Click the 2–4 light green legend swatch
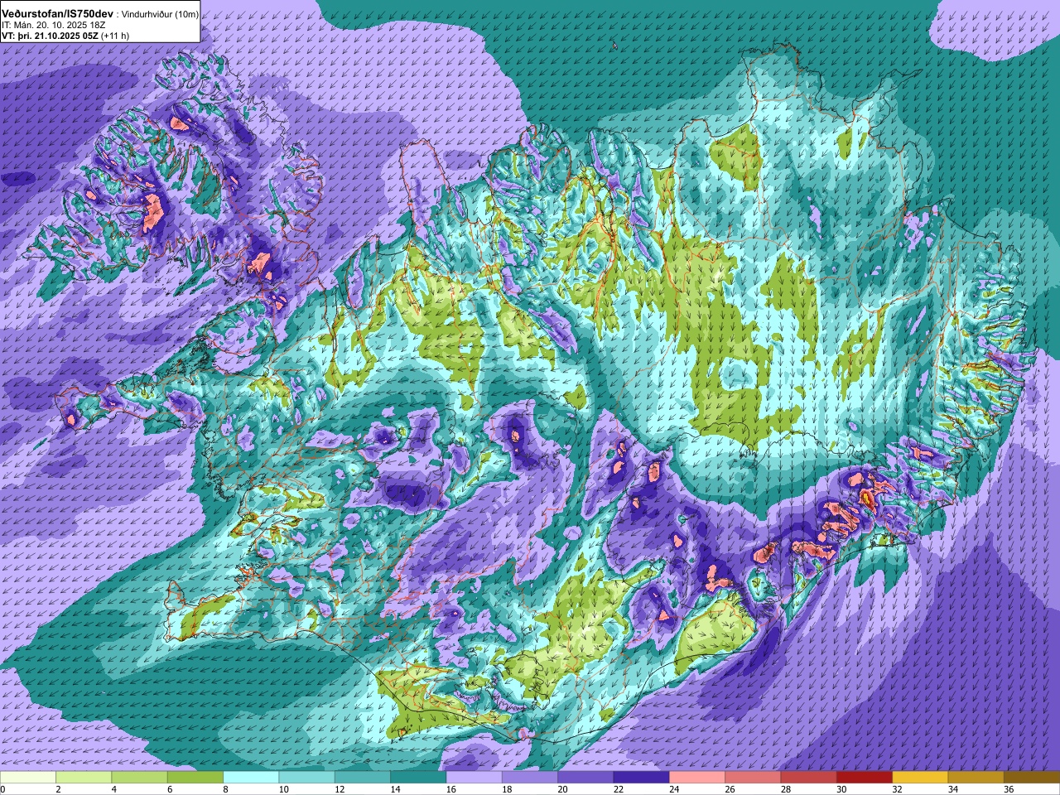Image resolution: width=1060 pixels, height=795 pixels. (84, 778)
